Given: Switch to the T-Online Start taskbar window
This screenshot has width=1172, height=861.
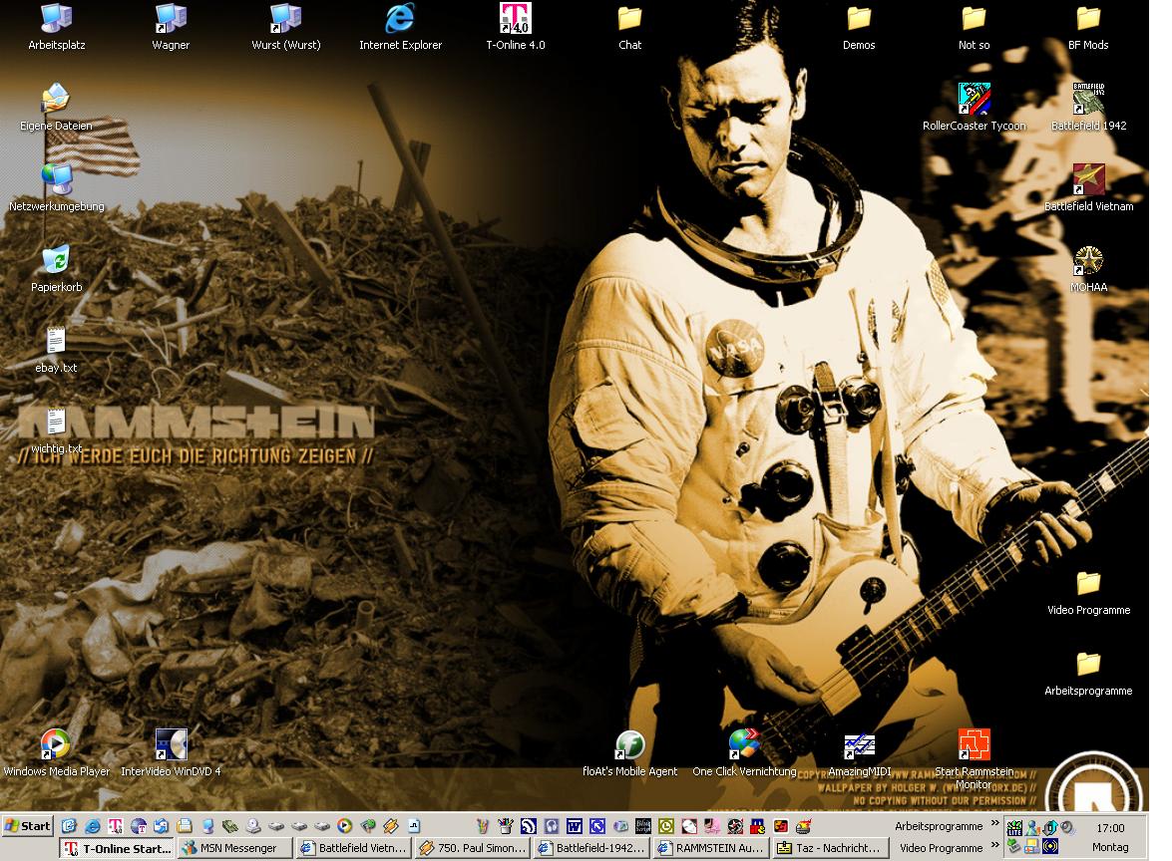Looking at the screenshot, I should coord(116,848).
